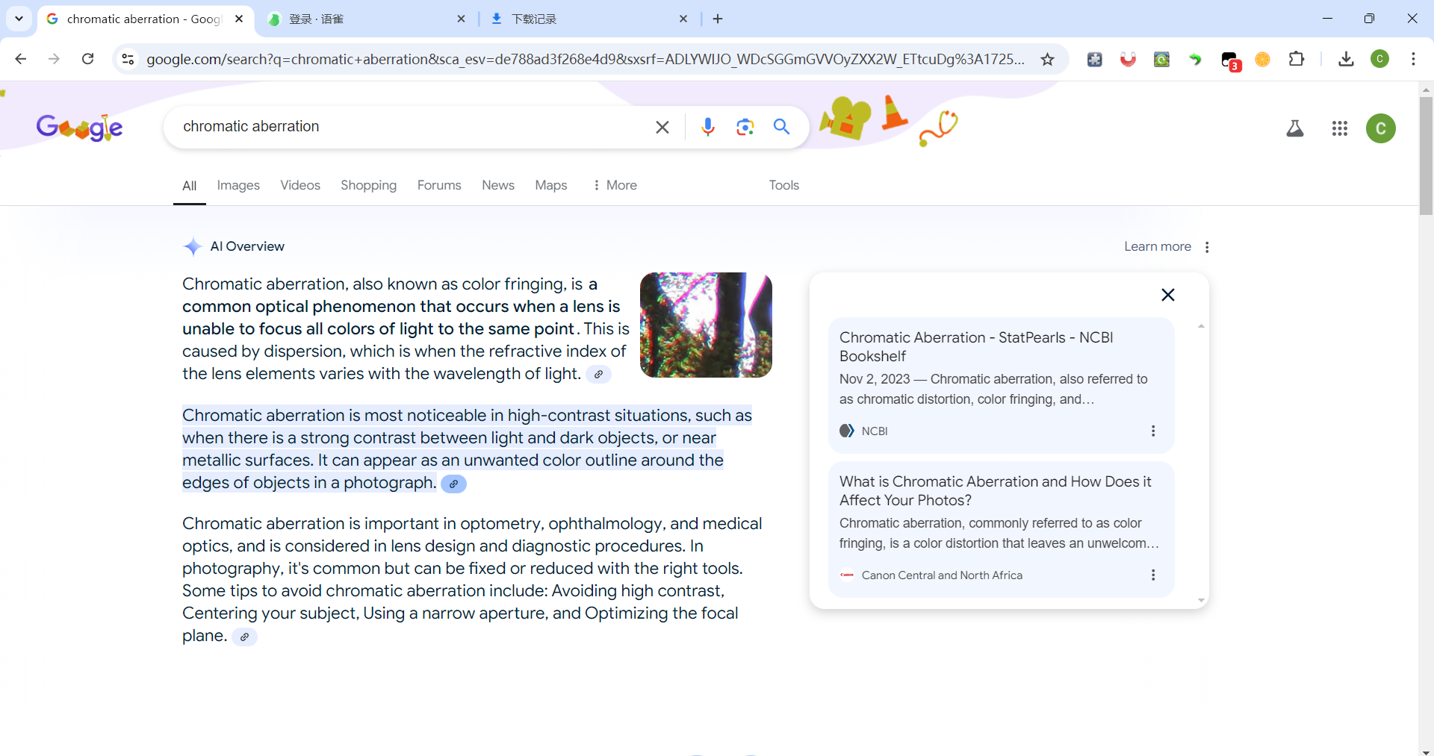Viewport: 1434px width, 756px height.
Task: Start voice search with microphone icon
Action: [x=708, y=127]
